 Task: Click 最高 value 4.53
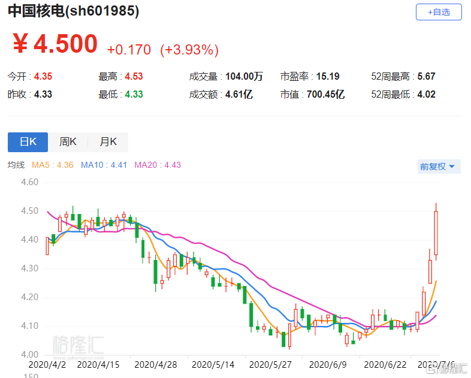[134, 76]
